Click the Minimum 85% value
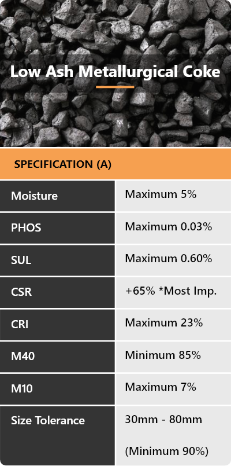The height and width of the screenshot is (466, 231). [163, 355]
